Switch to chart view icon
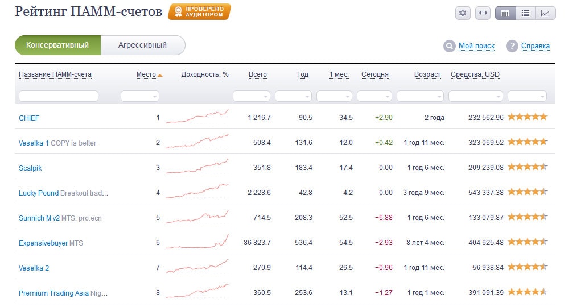Image resolution: width=568 pixels, height=307 pixels. pos(545,13)
